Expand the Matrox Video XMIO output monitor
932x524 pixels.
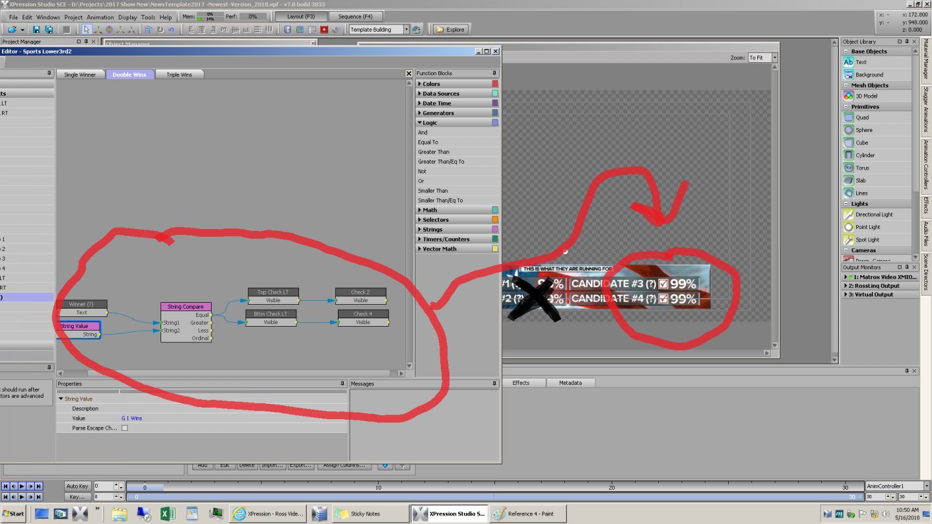tap(846, 277)
